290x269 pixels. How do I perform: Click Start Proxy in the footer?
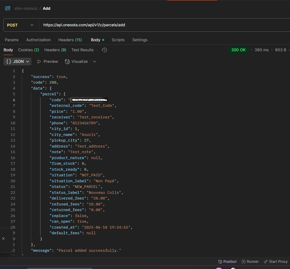275,261
